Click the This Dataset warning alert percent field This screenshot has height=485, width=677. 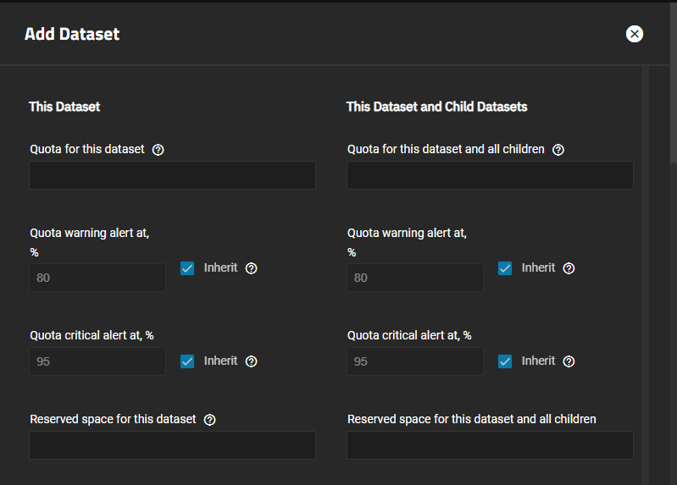(x=97, y=278)
